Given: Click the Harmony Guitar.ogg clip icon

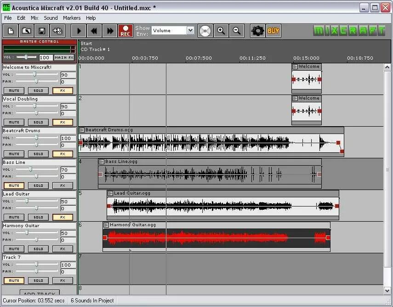Looking at the screenshot, I should [106, 225].
